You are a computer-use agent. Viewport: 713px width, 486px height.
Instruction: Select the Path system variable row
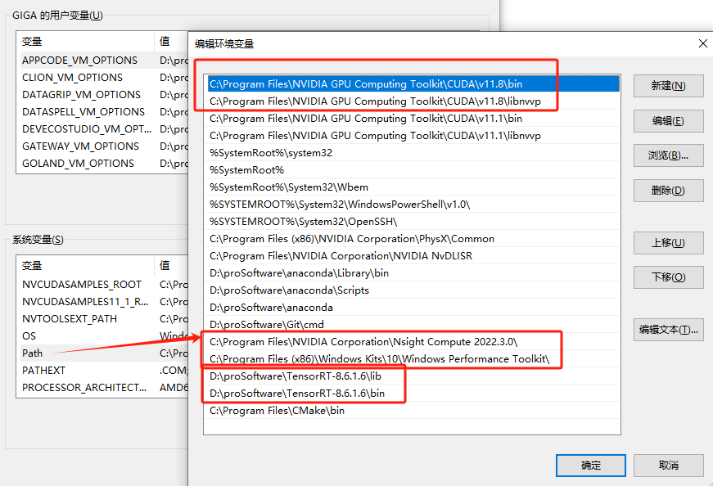(x=102, y=353)
